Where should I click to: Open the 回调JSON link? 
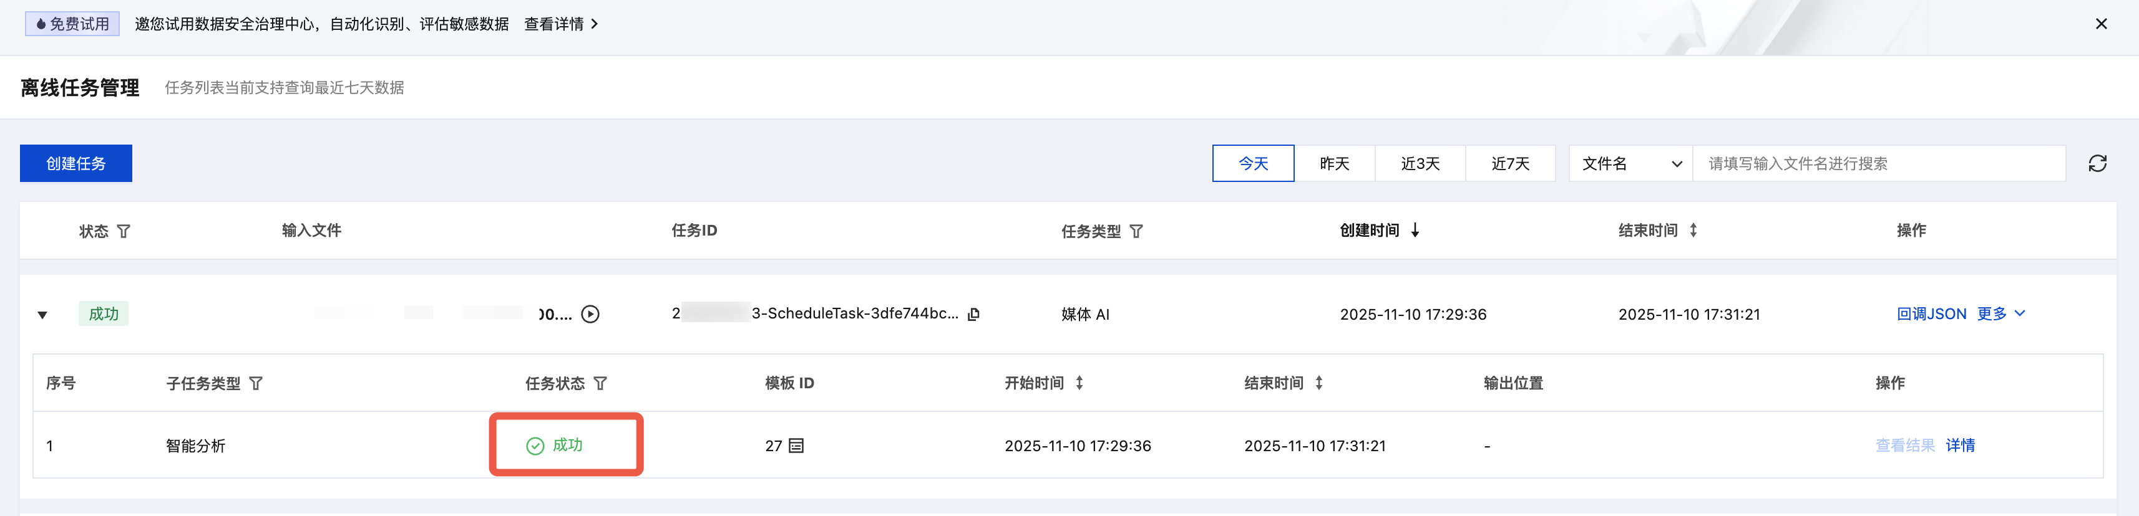[x=1931, y=313]
